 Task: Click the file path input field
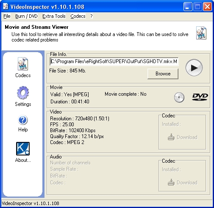click(114, 61)
